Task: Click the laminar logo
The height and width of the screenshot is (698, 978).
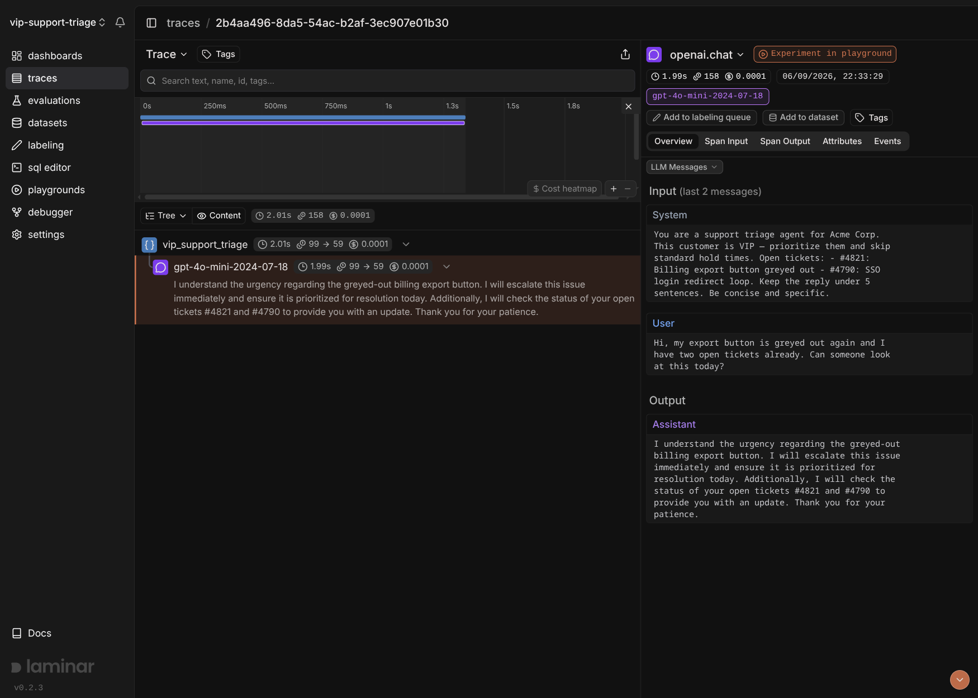Action: [x=53, y=666]
